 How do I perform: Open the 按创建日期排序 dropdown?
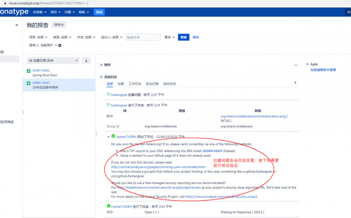[53, 60]
